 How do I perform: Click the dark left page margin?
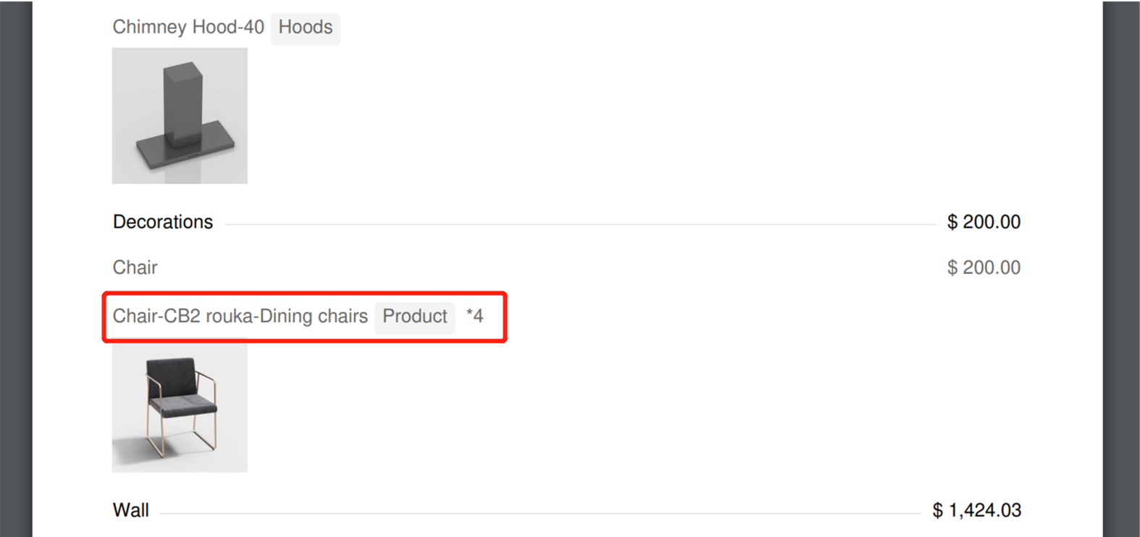tap(16, 268)
